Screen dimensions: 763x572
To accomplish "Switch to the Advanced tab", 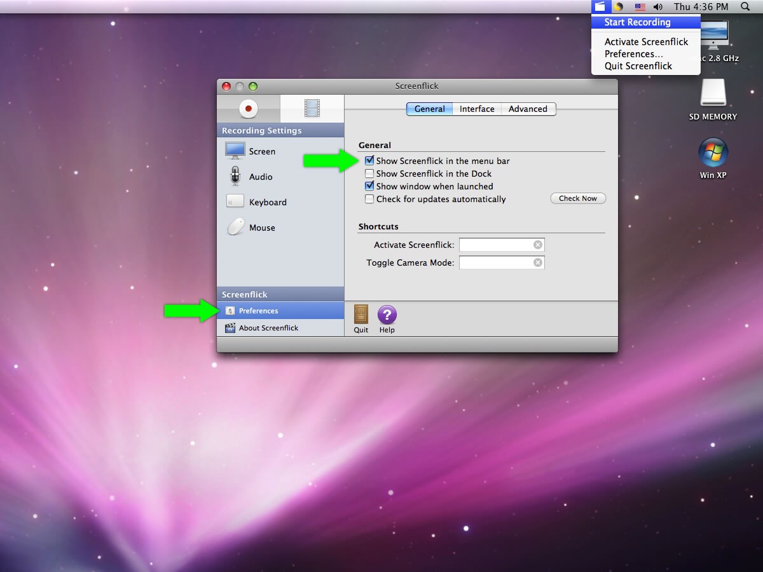I will click(528, 109).
